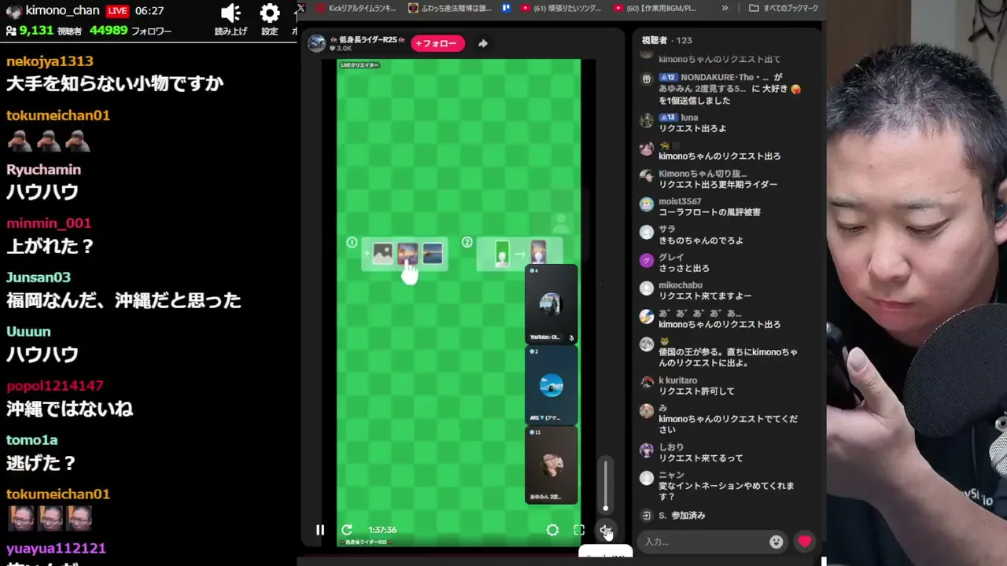Expand the hidden bookmarks chevron
The image size is (1007, 566).
point(725,8)
